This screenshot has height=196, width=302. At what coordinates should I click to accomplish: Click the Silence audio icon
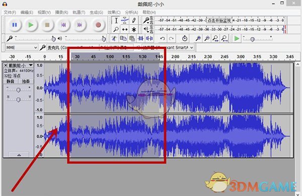tap(149, 39)
